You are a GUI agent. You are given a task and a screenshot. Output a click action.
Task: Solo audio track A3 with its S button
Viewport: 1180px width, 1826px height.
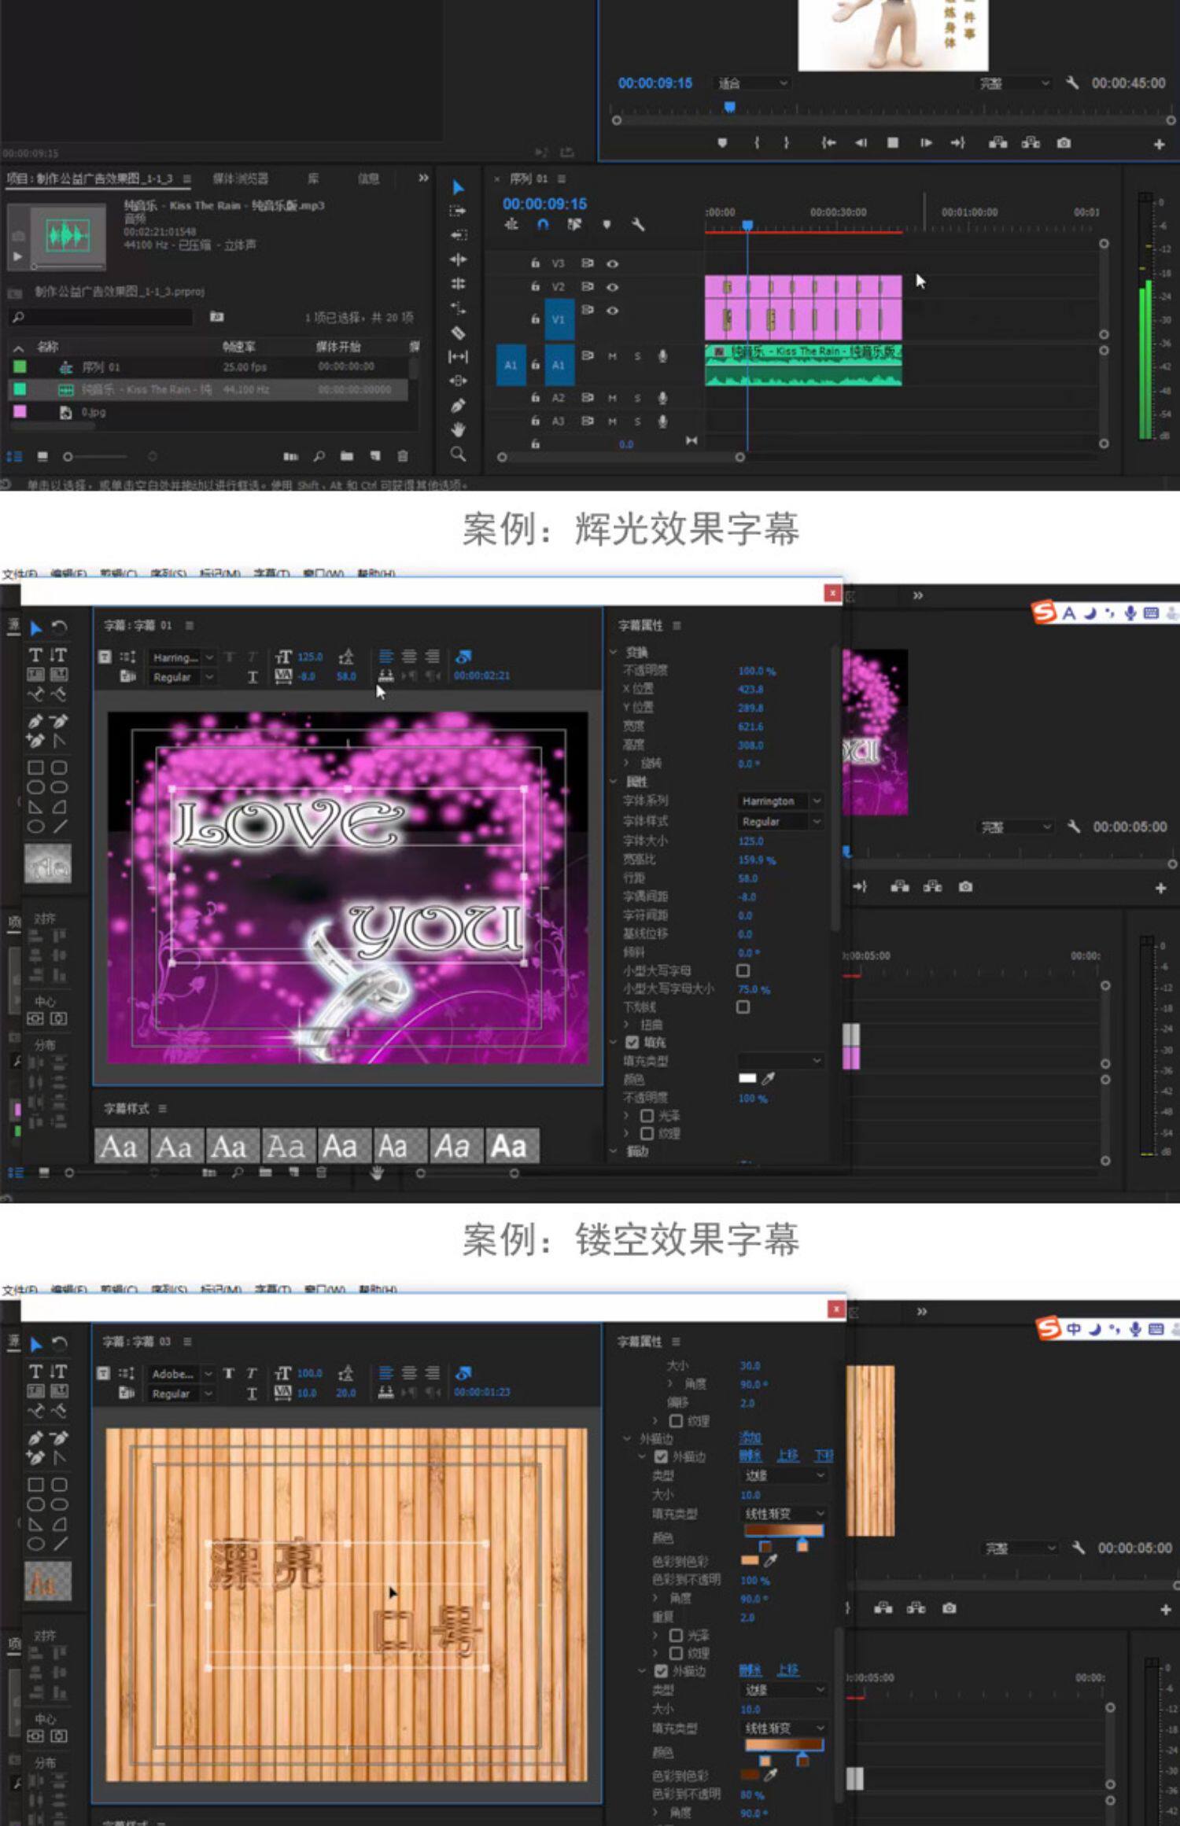pos(637,422)
